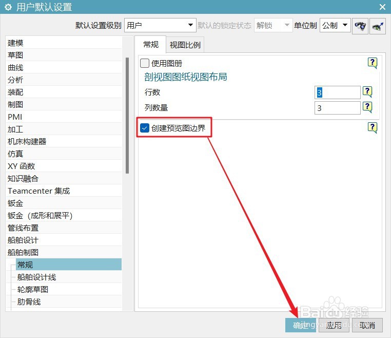Select 知识融合 in category list

[x=64, y=178]
